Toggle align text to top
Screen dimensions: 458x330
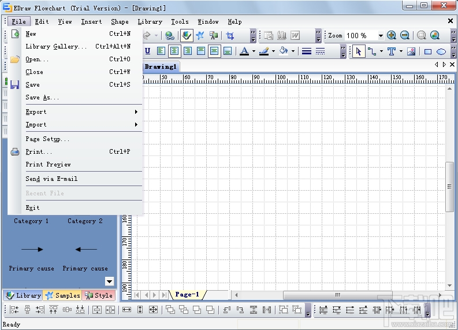(x=201, y=51)
